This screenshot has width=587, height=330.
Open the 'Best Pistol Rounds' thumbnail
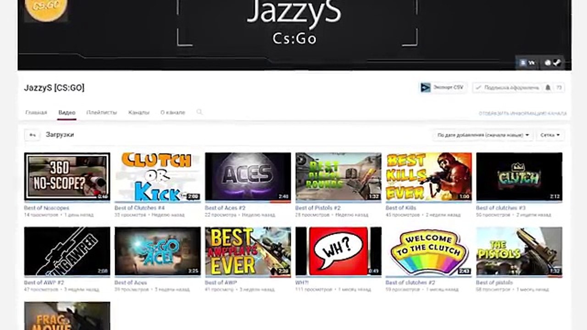pyautogui.click(x=338, y=177)
